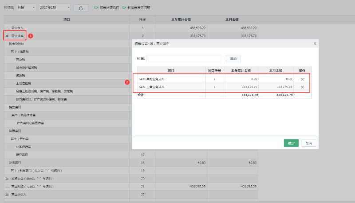This screenshot has height=203, width=355.
Task: Click operator sign for 5405 row
Action: coord(215,79)
